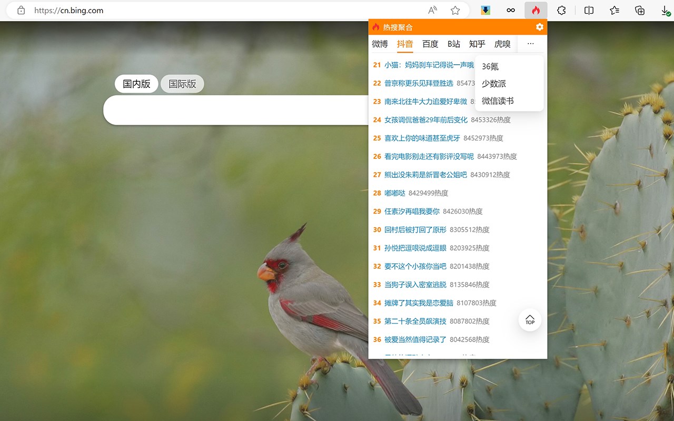Screen dimensions: 674x421
Task: Open trend 嘟嘟哒
Action: point(395,193)
